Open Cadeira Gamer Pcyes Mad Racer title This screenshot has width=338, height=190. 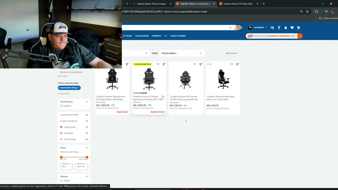[220, 98]
